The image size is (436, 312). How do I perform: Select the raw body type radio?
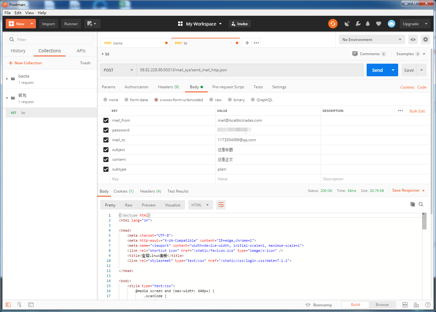click(x=212, y=100)
